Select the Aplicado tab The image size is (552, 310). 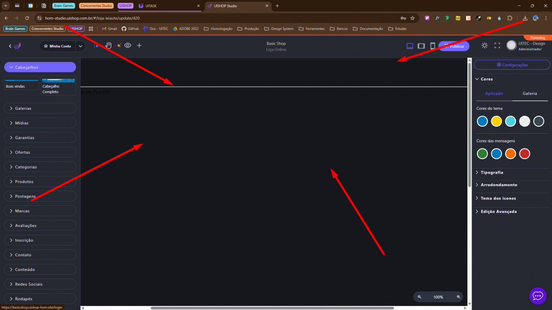pyautogui.click(x=494, y=94)
